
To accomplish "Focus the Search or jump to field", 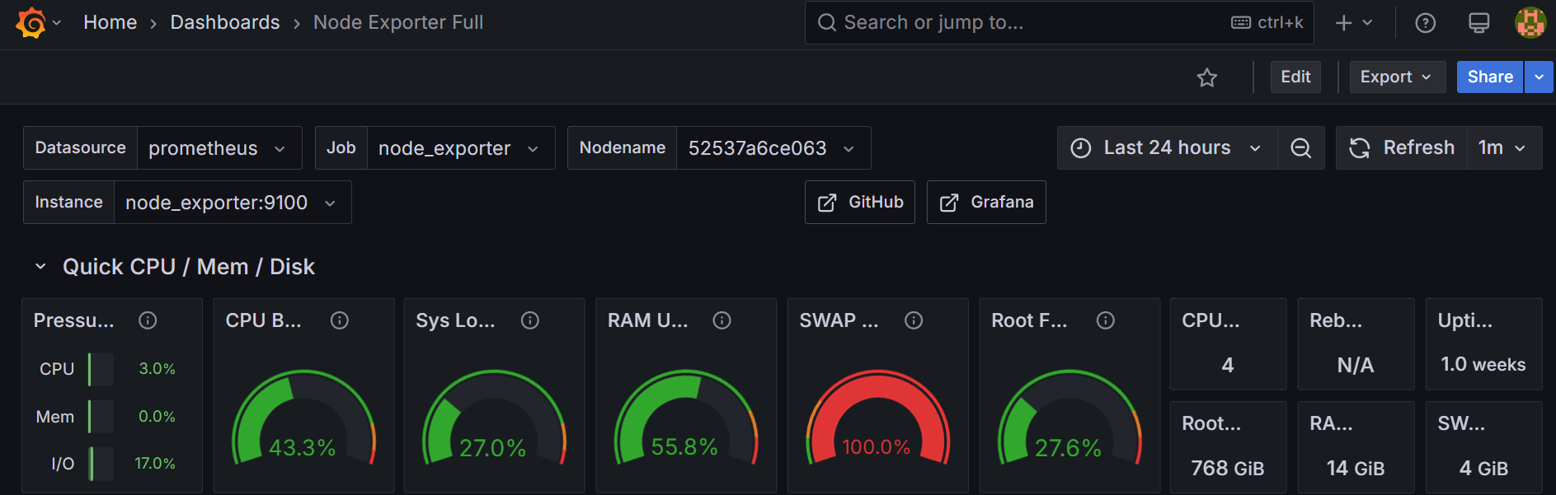I will tap(1059, 22).
